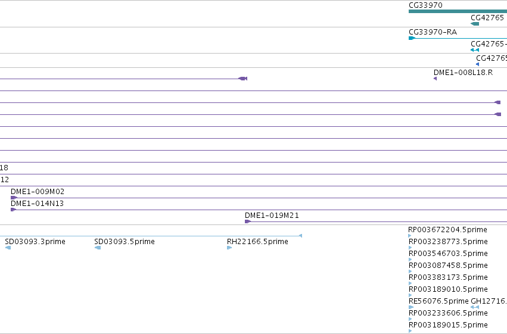The image size is (507, 334).
Task: Select the RP003546703.5prime arrow glyph
Action: 410,260
